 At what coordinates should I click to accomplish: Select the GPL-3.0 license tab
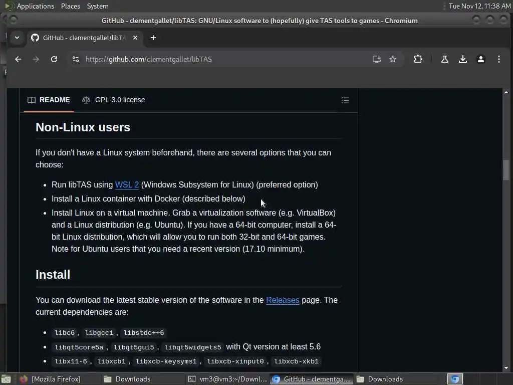tap(114, 100)
